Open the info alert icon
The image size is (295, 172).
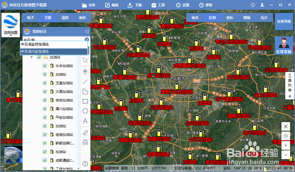[x=253, y=5]
